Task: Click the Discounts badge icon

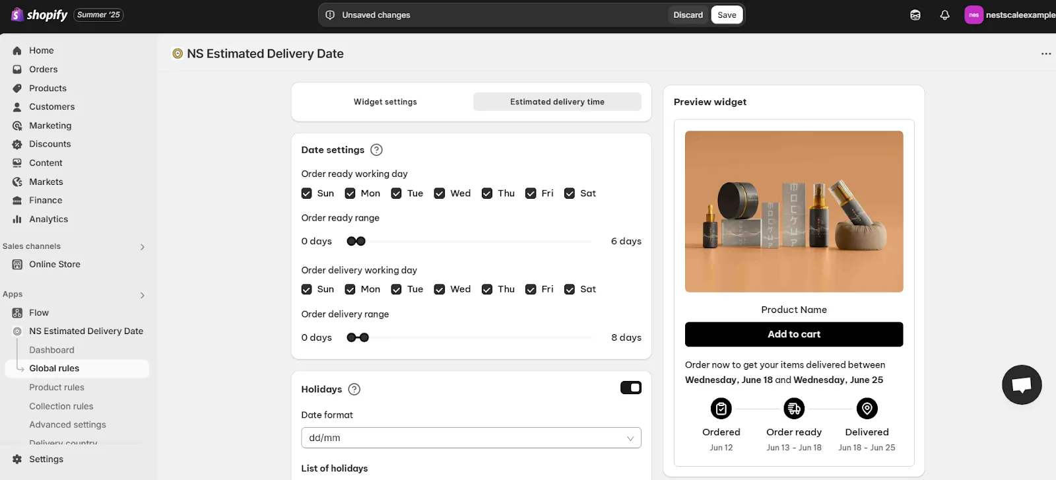Action: [x=17, y=144]
